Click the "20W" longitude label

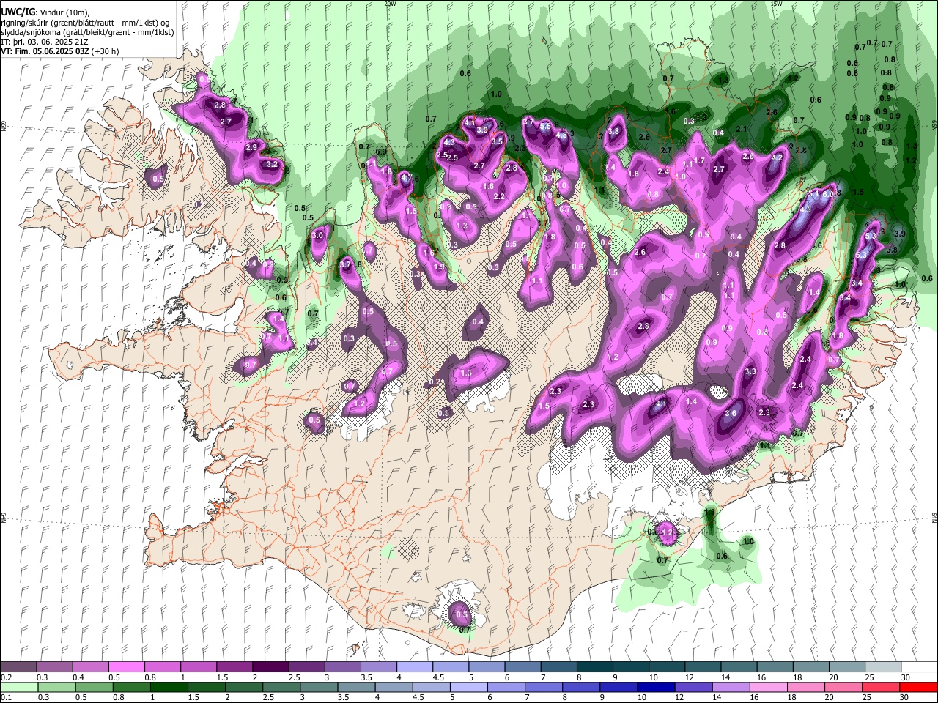click(x=390, y=4)
